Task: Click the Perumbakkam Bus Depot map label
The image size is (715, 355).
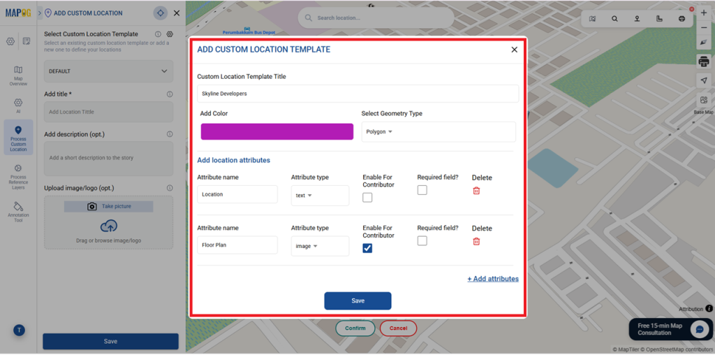Action: pyautogui.click(x=249, y=31)
